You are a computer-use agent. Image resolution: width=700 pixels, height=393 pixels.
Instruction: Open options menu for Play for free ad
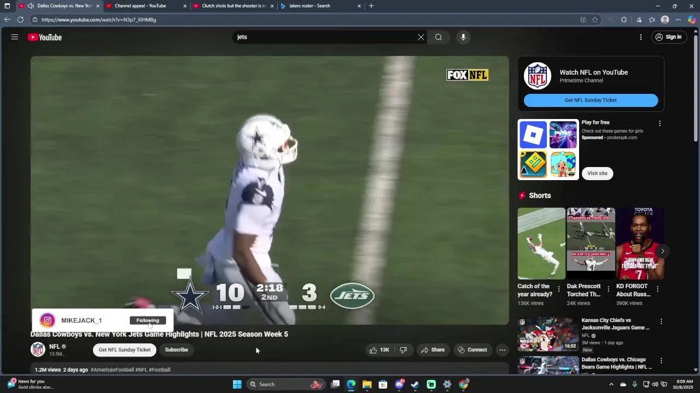[x=660, y=123]
